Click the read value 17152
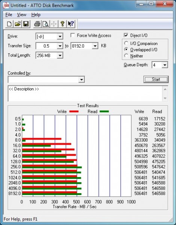This screenshot has height=225, width=176. click(160, 119)
